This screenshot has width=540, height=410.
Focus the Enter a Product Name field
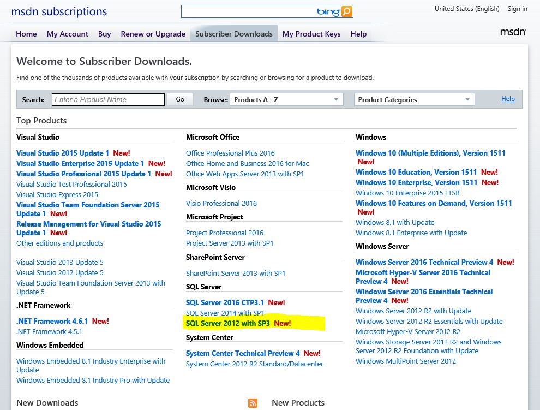108,100
